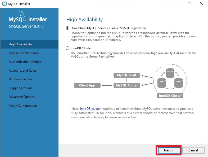Viewport: 208px width, 157px height.
Task: Select Standalone MySQL Server radio button
Action: click(67, 28)
